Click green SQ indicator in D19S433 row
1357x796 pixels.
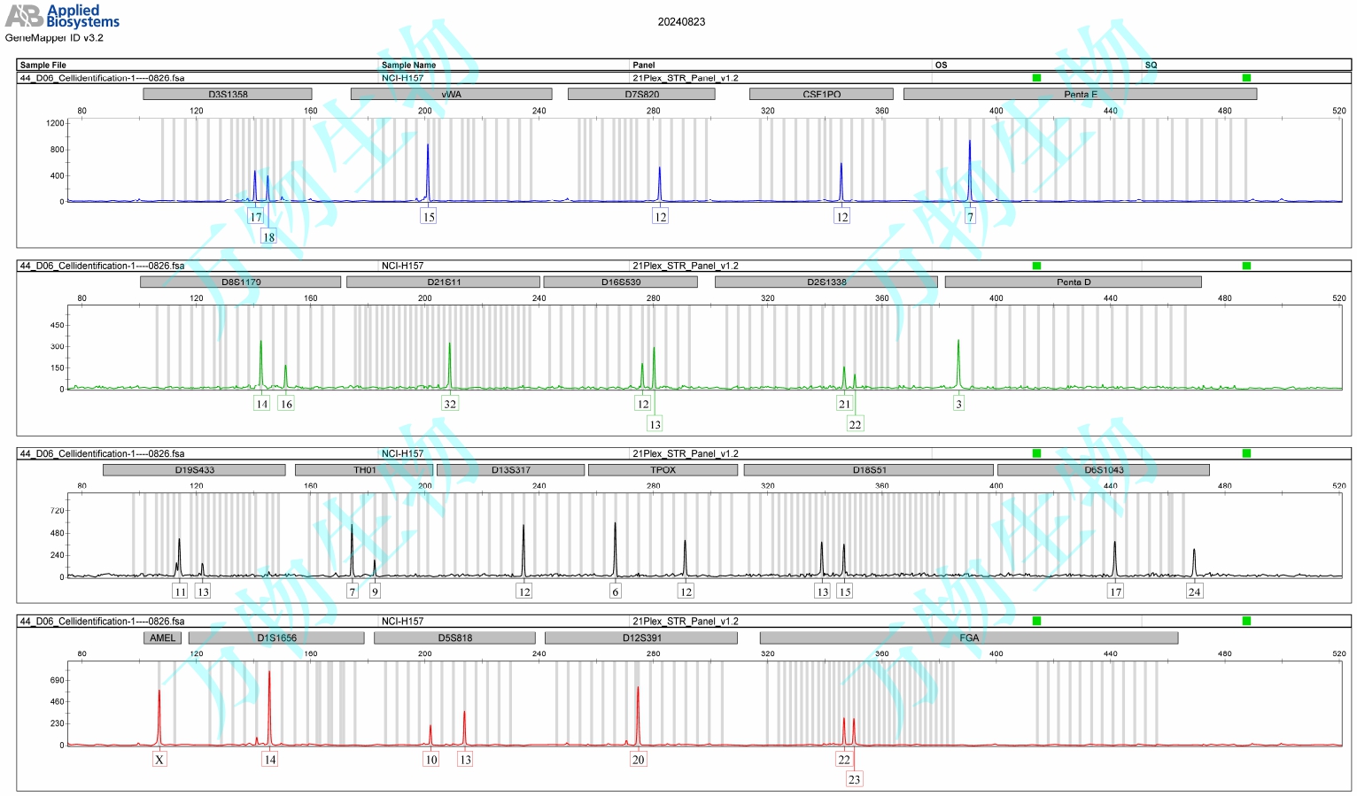point(1246,453)
